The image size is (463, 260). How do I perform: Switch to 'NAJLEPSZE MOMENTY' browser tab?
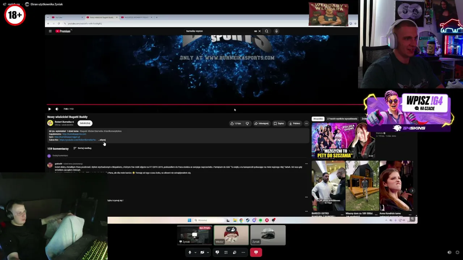point(136,17)
